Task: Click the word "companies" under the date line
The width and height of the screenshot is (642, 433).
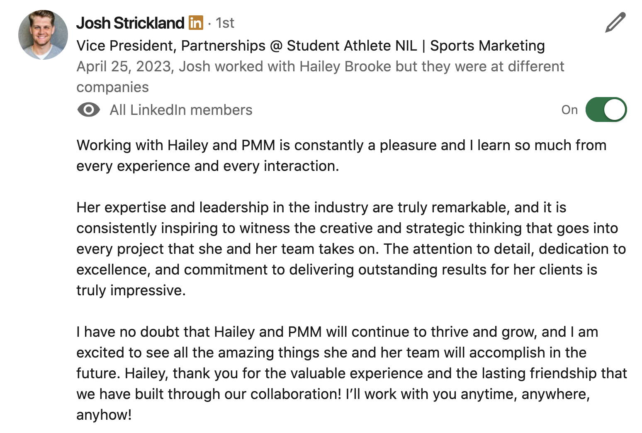Action: (x=112, y=87)
